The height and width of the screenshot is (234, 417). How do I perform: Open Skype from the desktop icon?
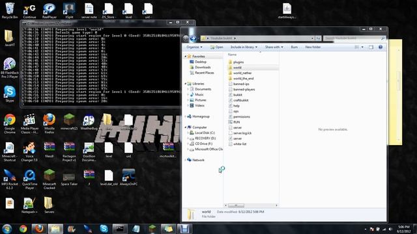(10, 94)
